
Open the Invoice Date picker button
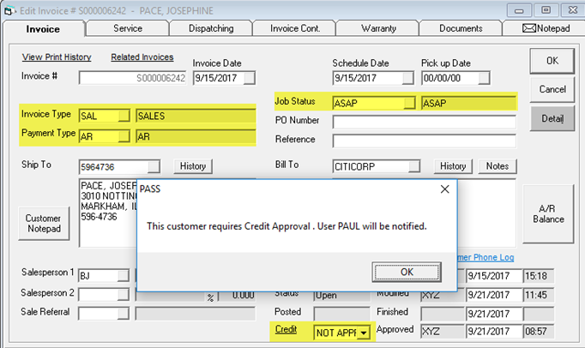click(250, 78)
